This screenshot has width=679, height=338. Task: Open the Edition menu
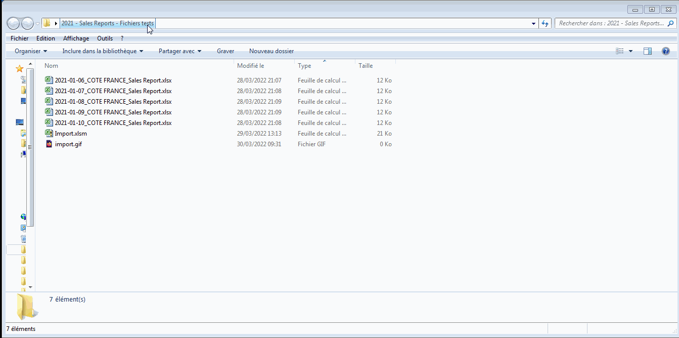coord(46,38)
